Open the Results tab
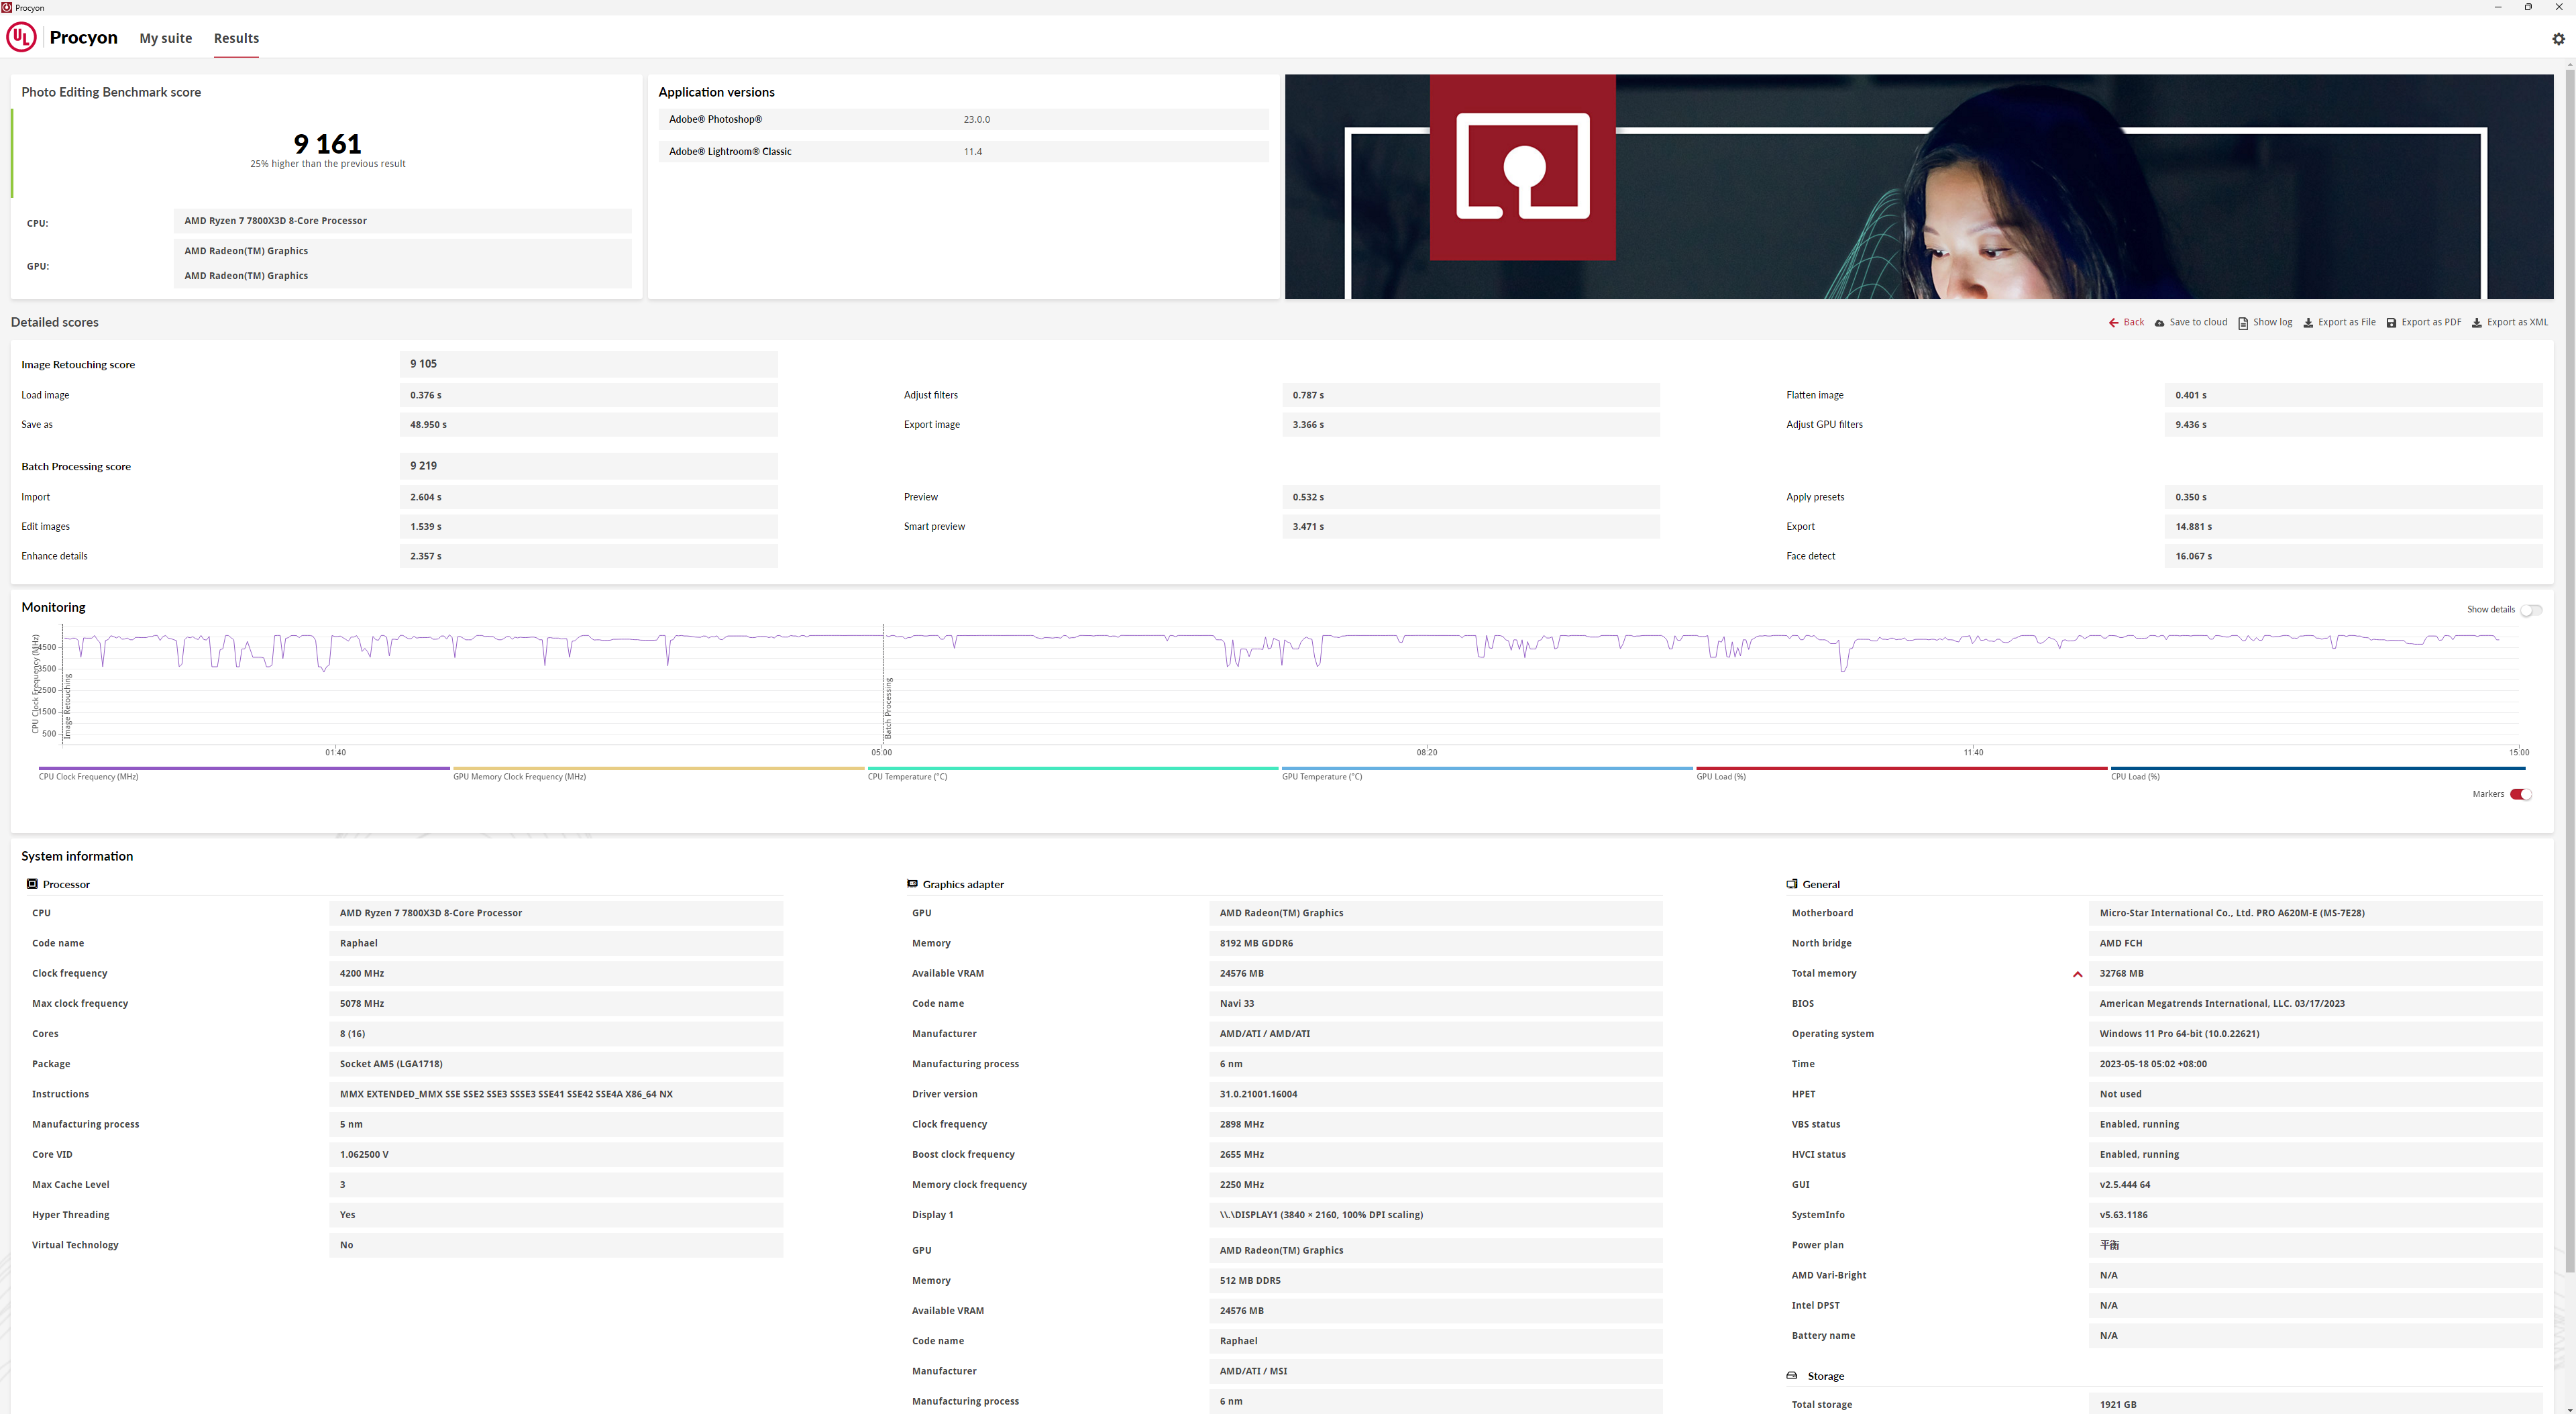The height and width of the screenshot is (1414, 2576). click(x=236, y=38)
